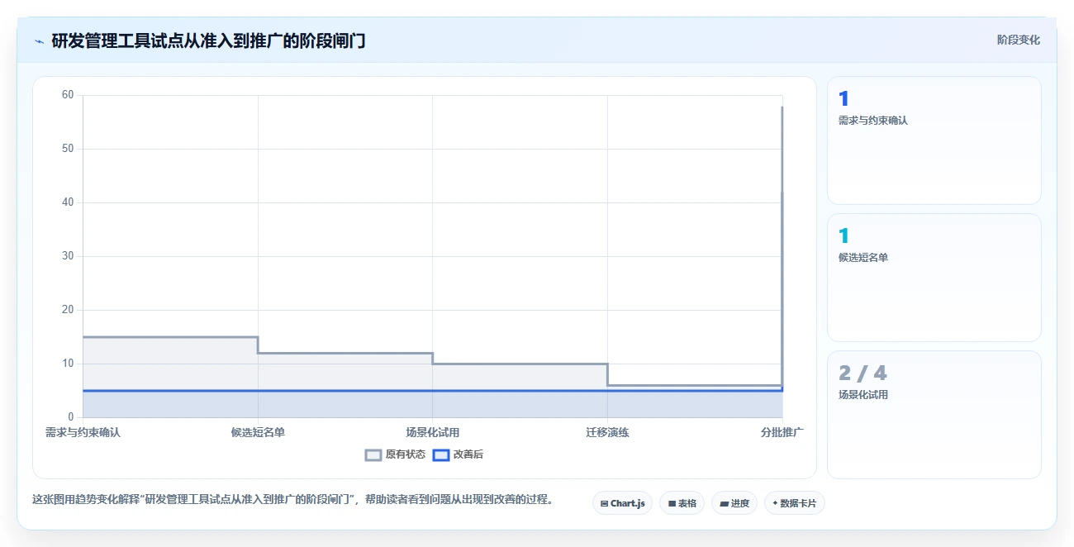Screen dimensions: 1074x547
Task: Toggle the 原有状态 legend swatch
Action: point(373,454)
